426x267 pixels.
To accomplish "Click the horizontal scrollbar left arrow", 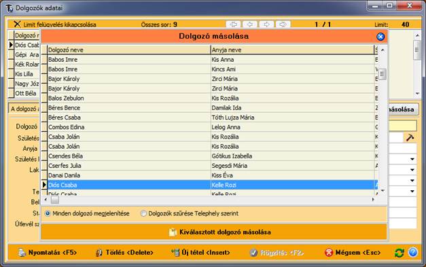I will [46, 199].
